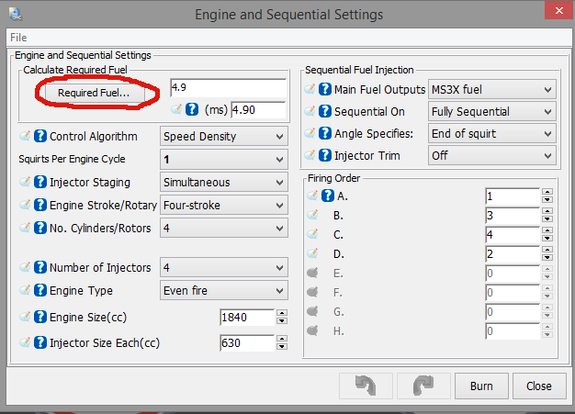Click the redo arrow button
The image size is (575, 414).
(x=423, y=386)
